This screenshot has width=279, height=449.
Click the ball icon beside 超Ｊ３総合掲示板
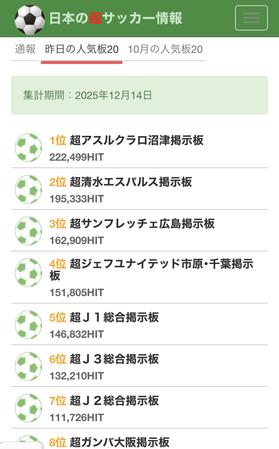click(28, 366)
